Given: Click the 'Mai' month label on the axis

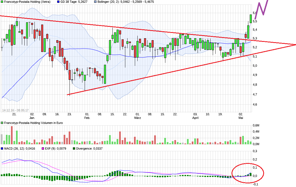Looking at the screenshot, I should [x=241, y=118].
